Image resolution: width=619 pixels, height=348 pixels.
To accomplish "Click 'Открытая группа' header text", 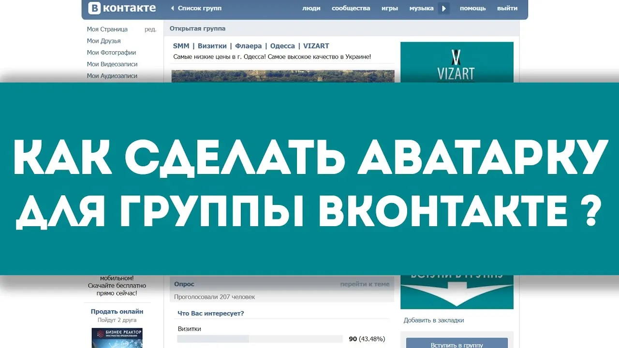I will pos(197,29).
